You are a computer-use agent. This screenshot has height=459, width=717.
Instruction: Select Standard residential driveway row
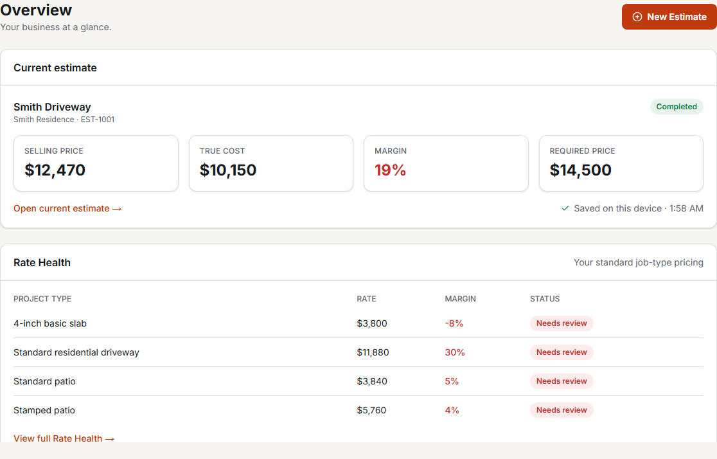click(x=358, y=352)
